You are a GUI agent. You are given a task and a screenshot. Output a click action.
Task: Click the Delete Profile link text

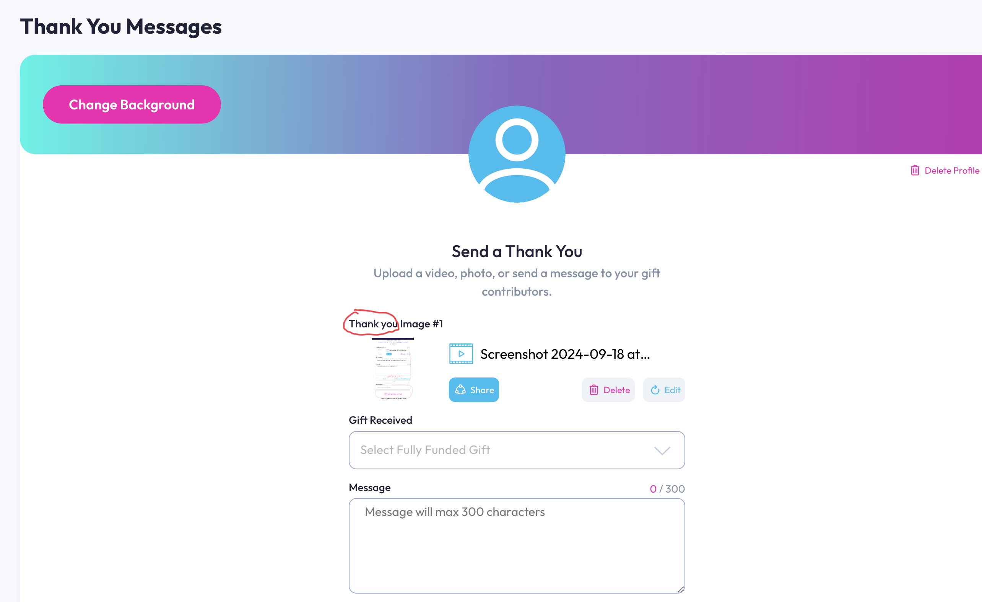[952, 171]
